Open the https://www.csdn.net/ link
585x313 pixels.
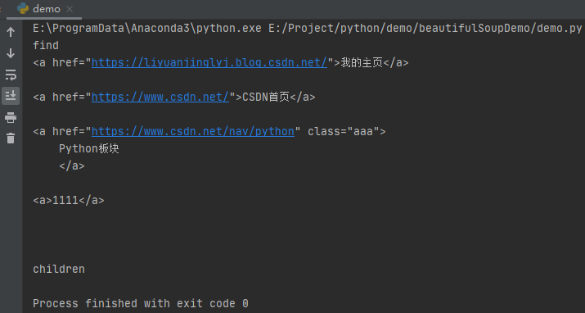coord(160,97)
